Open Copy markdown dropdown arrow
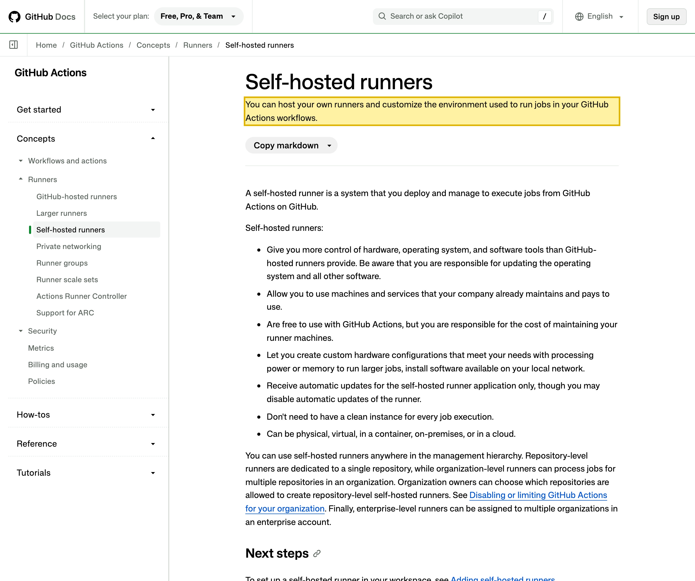Screen dimensions: 695x581 (x=329, y=146)
